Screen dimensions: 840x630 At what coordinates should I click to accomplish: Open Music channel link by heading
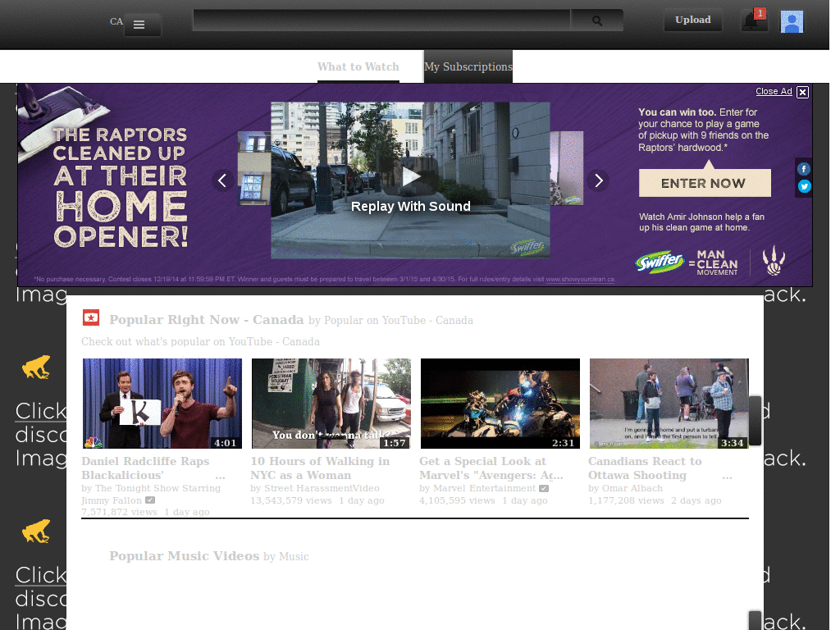pos(294,557)
